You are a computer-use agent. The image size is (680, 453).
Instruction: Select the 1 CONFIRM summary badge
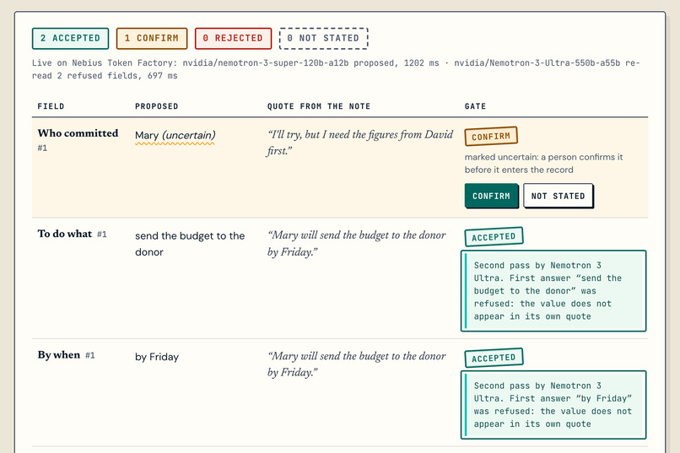(x=152, y=38)
